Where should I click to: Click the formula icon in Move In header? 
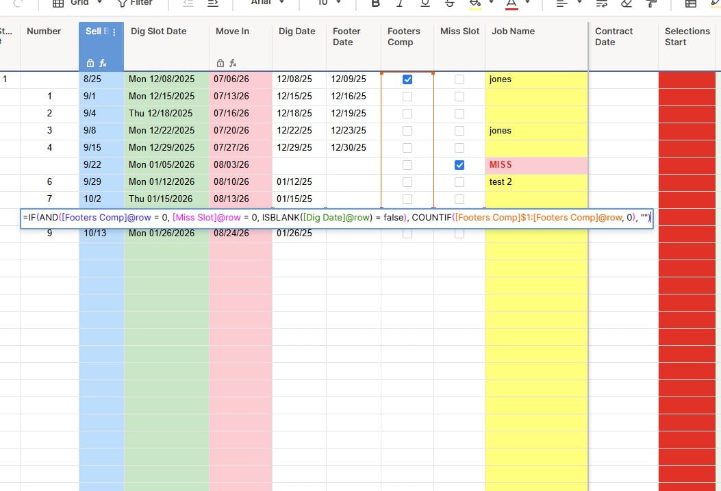coord(233,63)
